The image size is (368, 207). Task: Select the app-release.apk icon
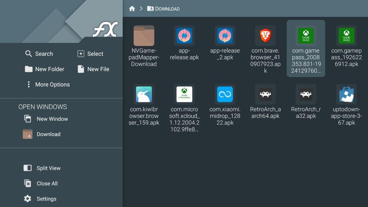184,36
